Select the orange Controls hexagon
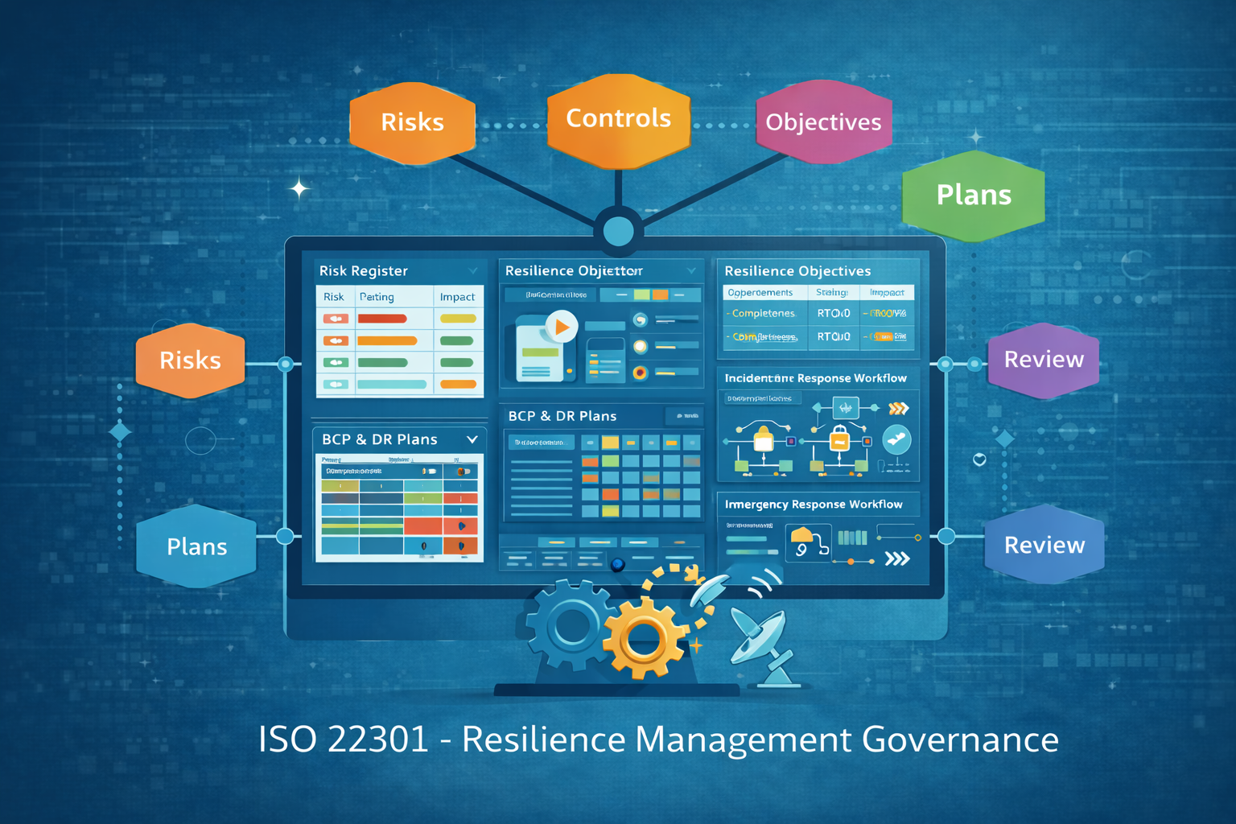Image resolution: width=1236 pixels, height=824 pixels. click(x=618, y=120)
